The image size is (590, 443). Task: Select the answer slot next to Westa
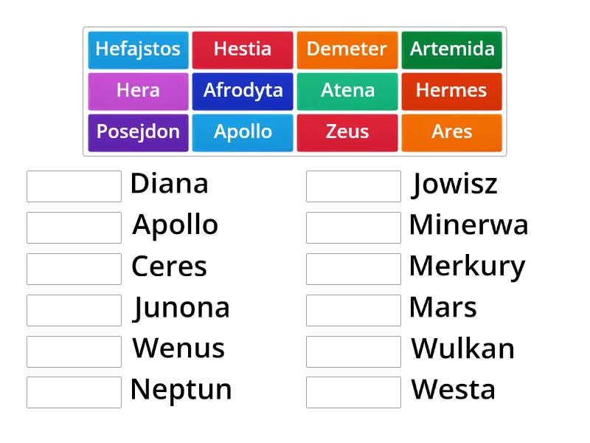tap(354, 393)
